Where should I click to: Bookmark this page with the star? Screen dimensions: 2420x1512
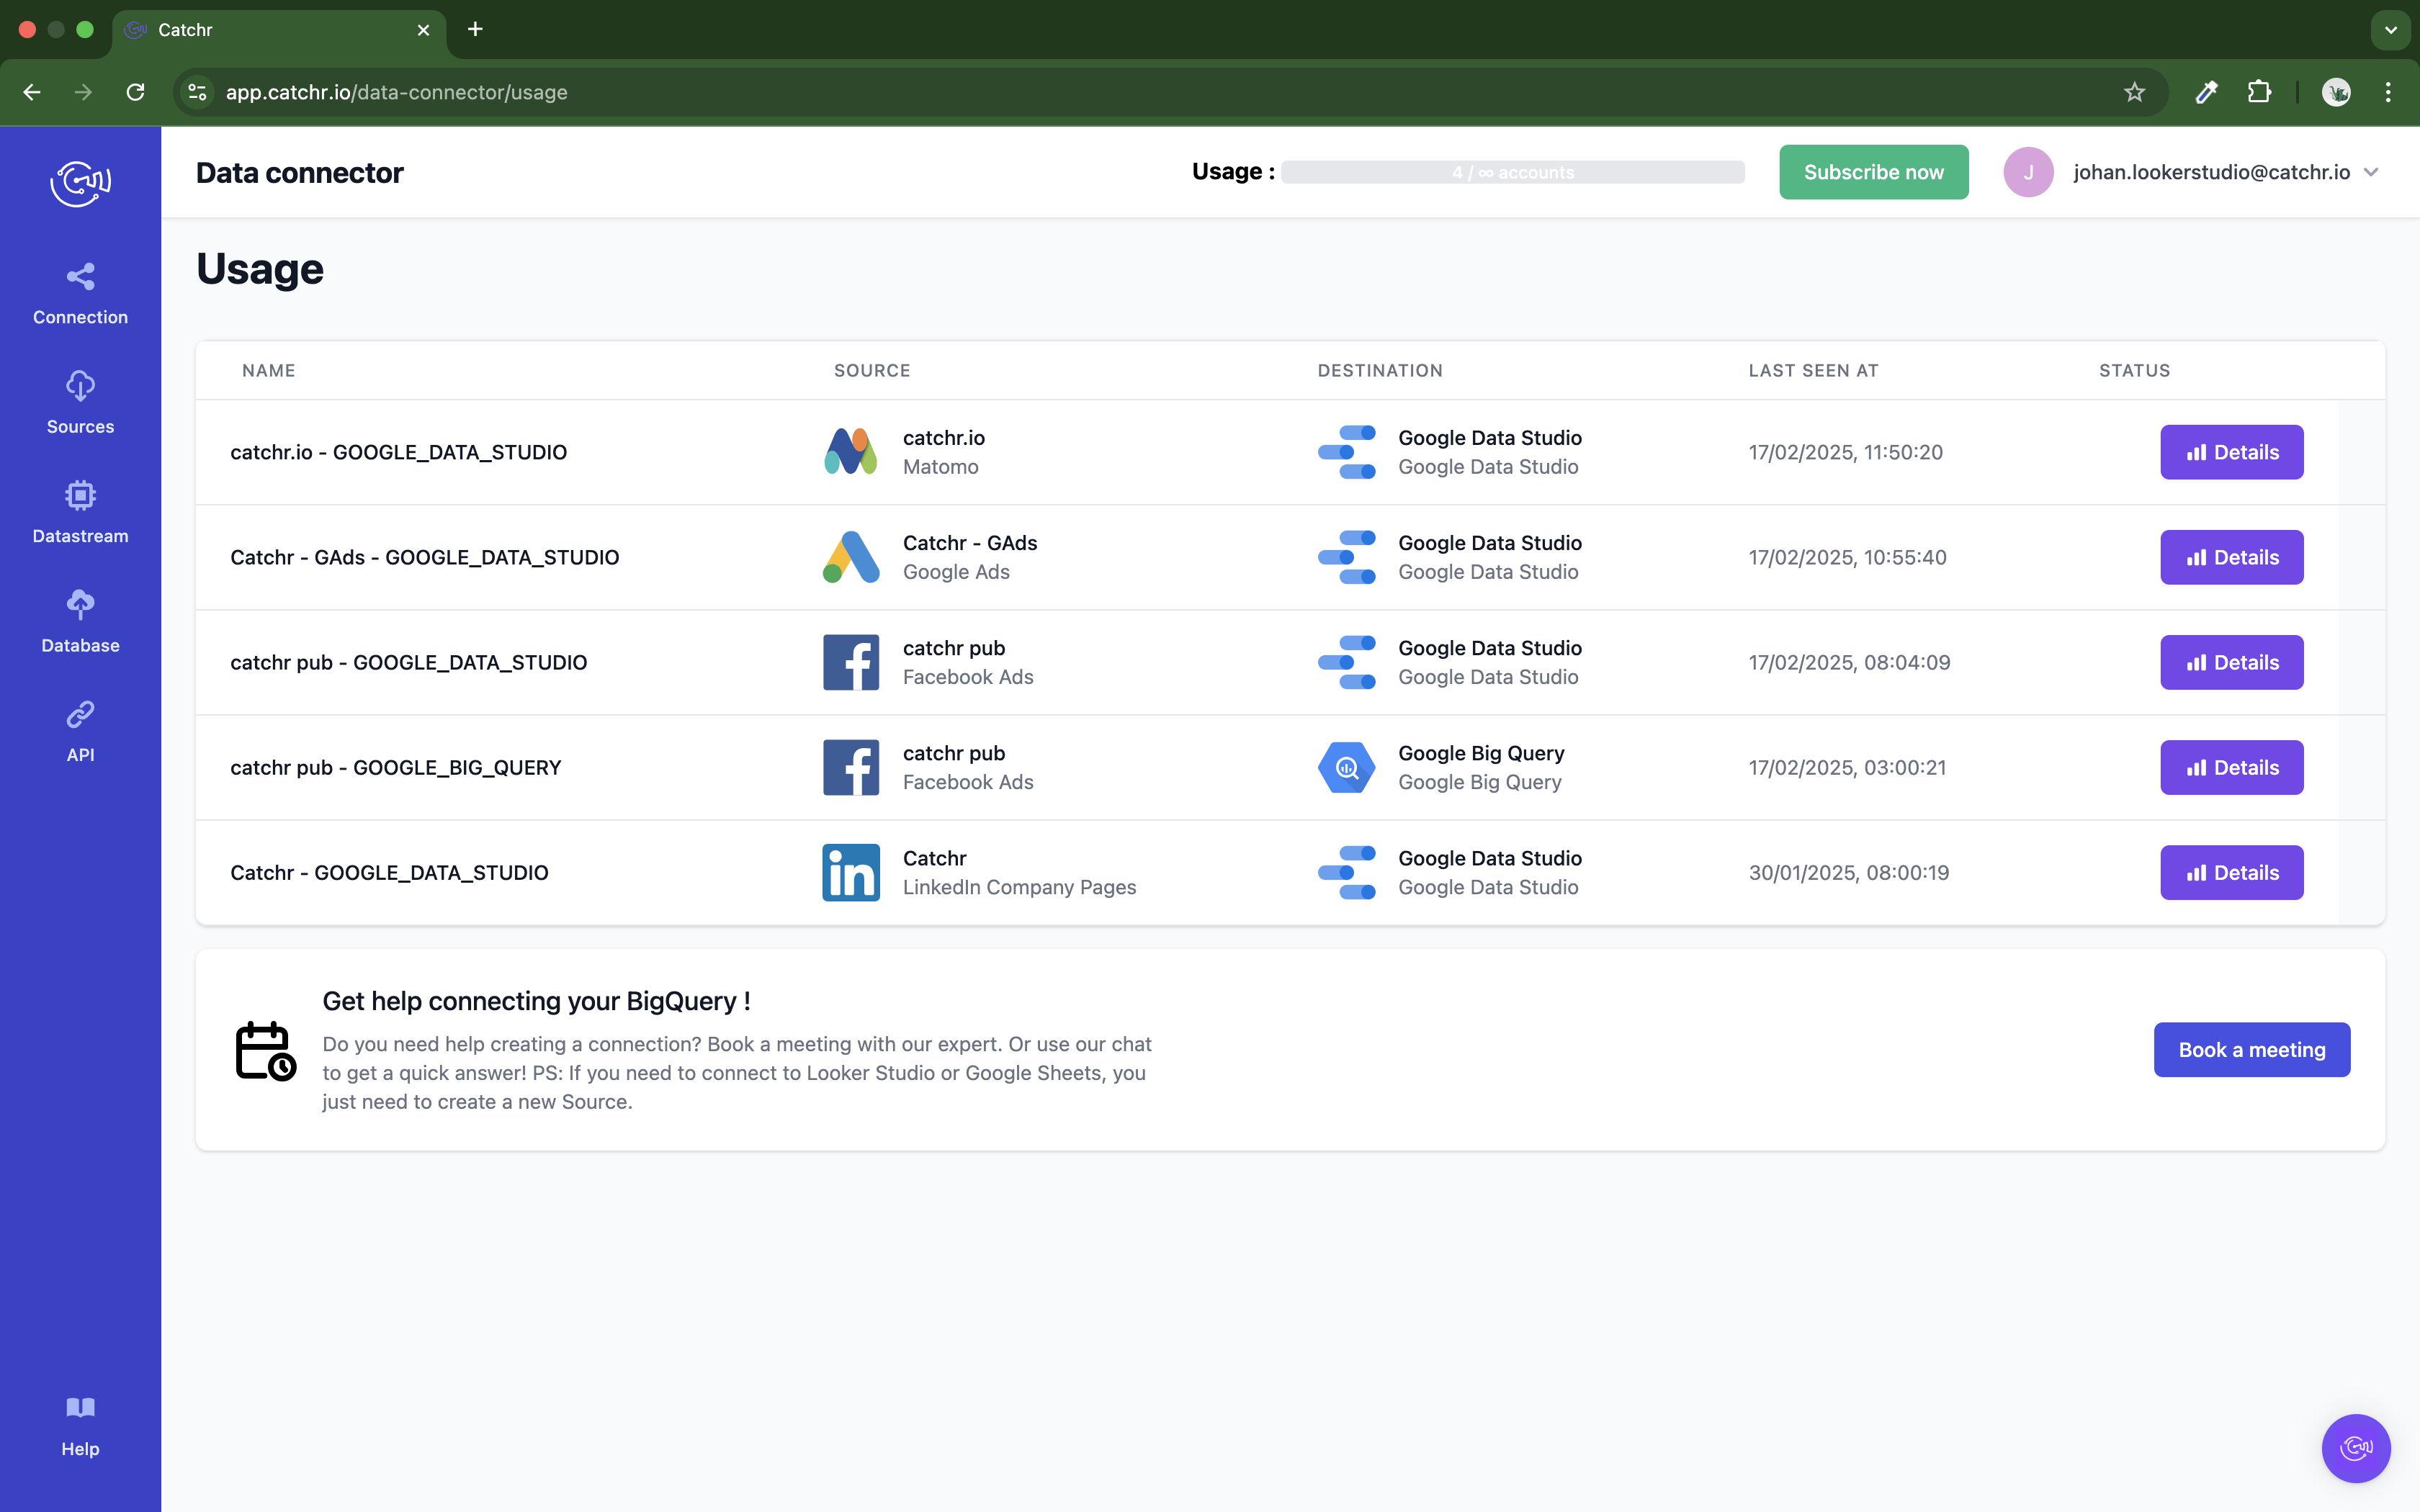2134,92
